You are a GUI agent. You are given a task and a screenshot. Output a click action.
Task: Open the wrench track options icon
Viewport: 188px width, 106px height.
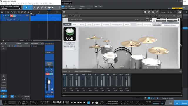[x=8, y=12]
